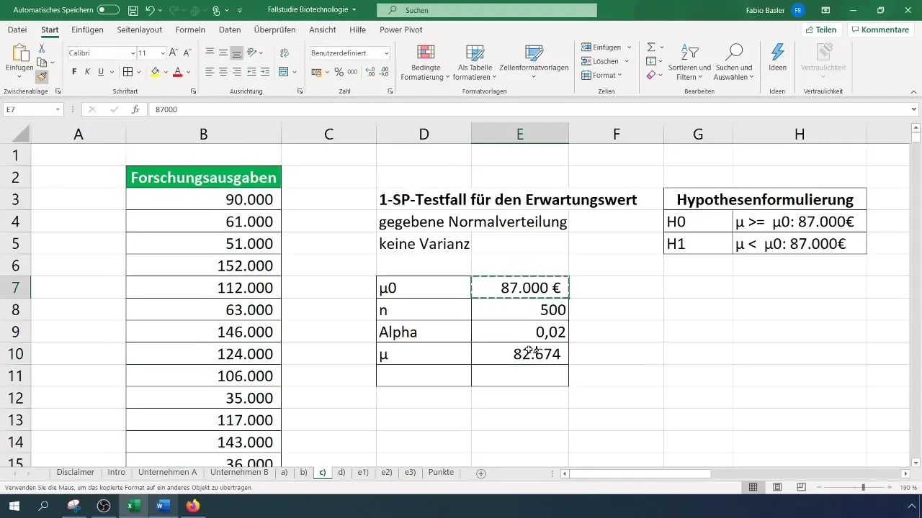The image size is (922, 518).
Task: Toggle bottom vertical alignment
Action: pos(237,53)
